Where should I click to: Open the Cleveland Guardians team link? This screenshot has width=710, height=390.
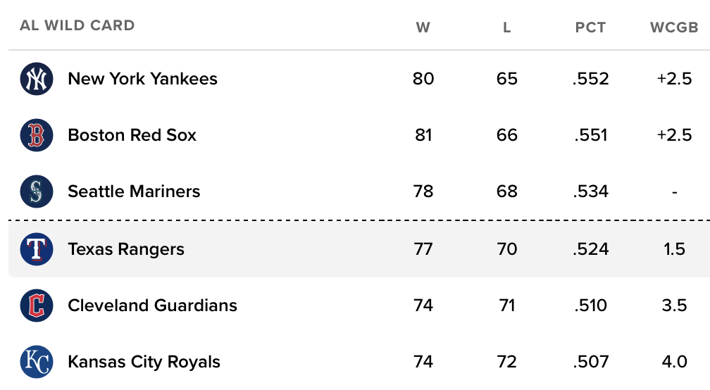pos(153,306)
